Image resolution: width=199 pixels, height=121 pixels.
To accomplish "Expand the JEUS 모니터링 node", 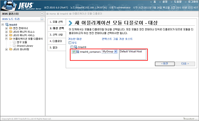I will 6,49.
